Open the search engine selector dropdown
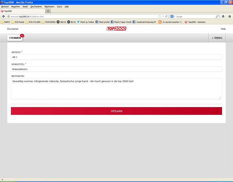This screenshot has width=233, height=182. tap(173, 16)
